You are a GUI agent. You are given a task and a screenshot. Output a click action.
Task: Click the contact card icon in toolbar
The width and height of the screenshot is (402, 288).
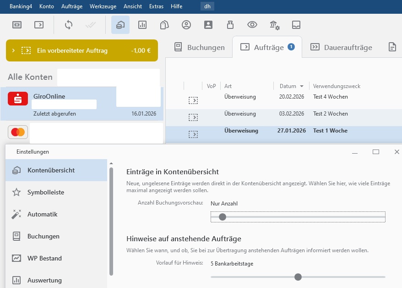click(x=208, y=25)
